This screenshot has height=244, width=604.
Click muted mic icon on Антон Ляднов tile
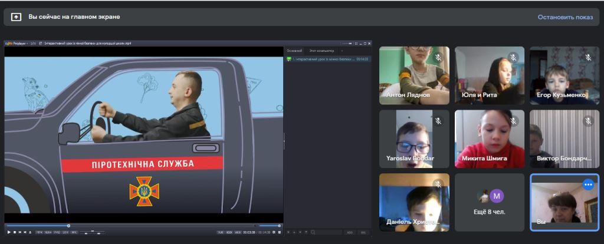pyautogui.click(x=438, y=58)
